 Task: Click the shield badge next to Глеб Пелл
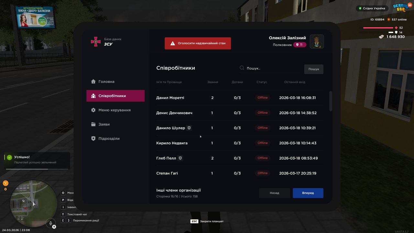(x=180, y=158)
